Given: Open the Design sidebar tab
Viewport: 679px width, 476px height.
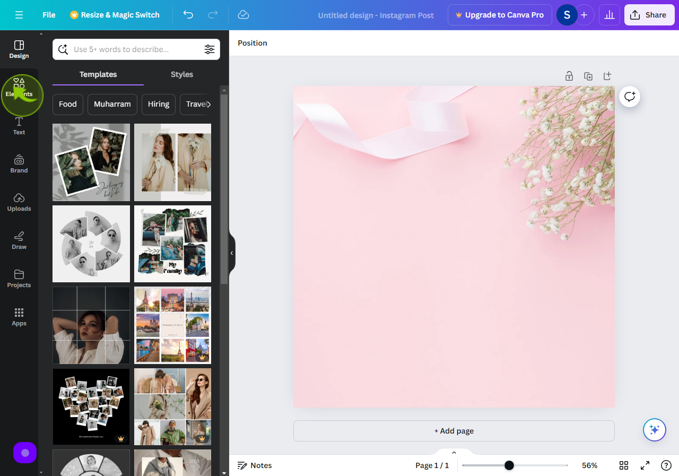Looking at the screenshot, I should point(19,49).
